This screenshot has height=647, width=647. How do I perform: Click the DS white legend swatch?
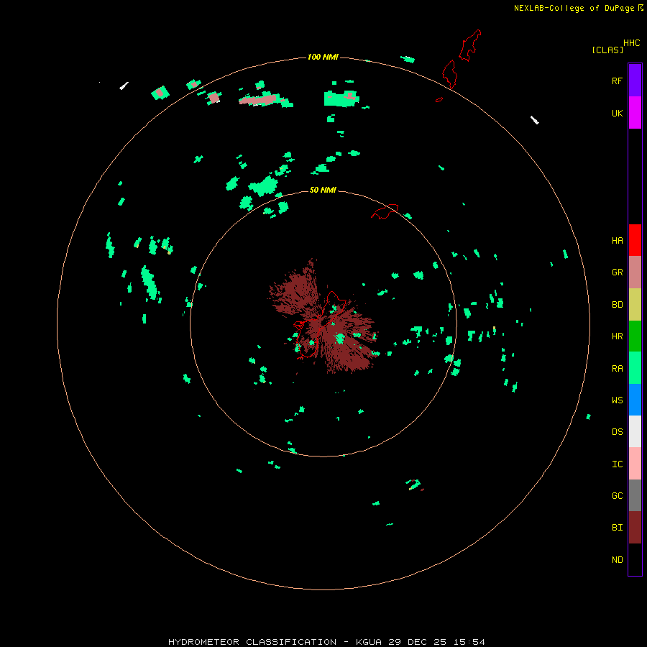pos(635,431)
